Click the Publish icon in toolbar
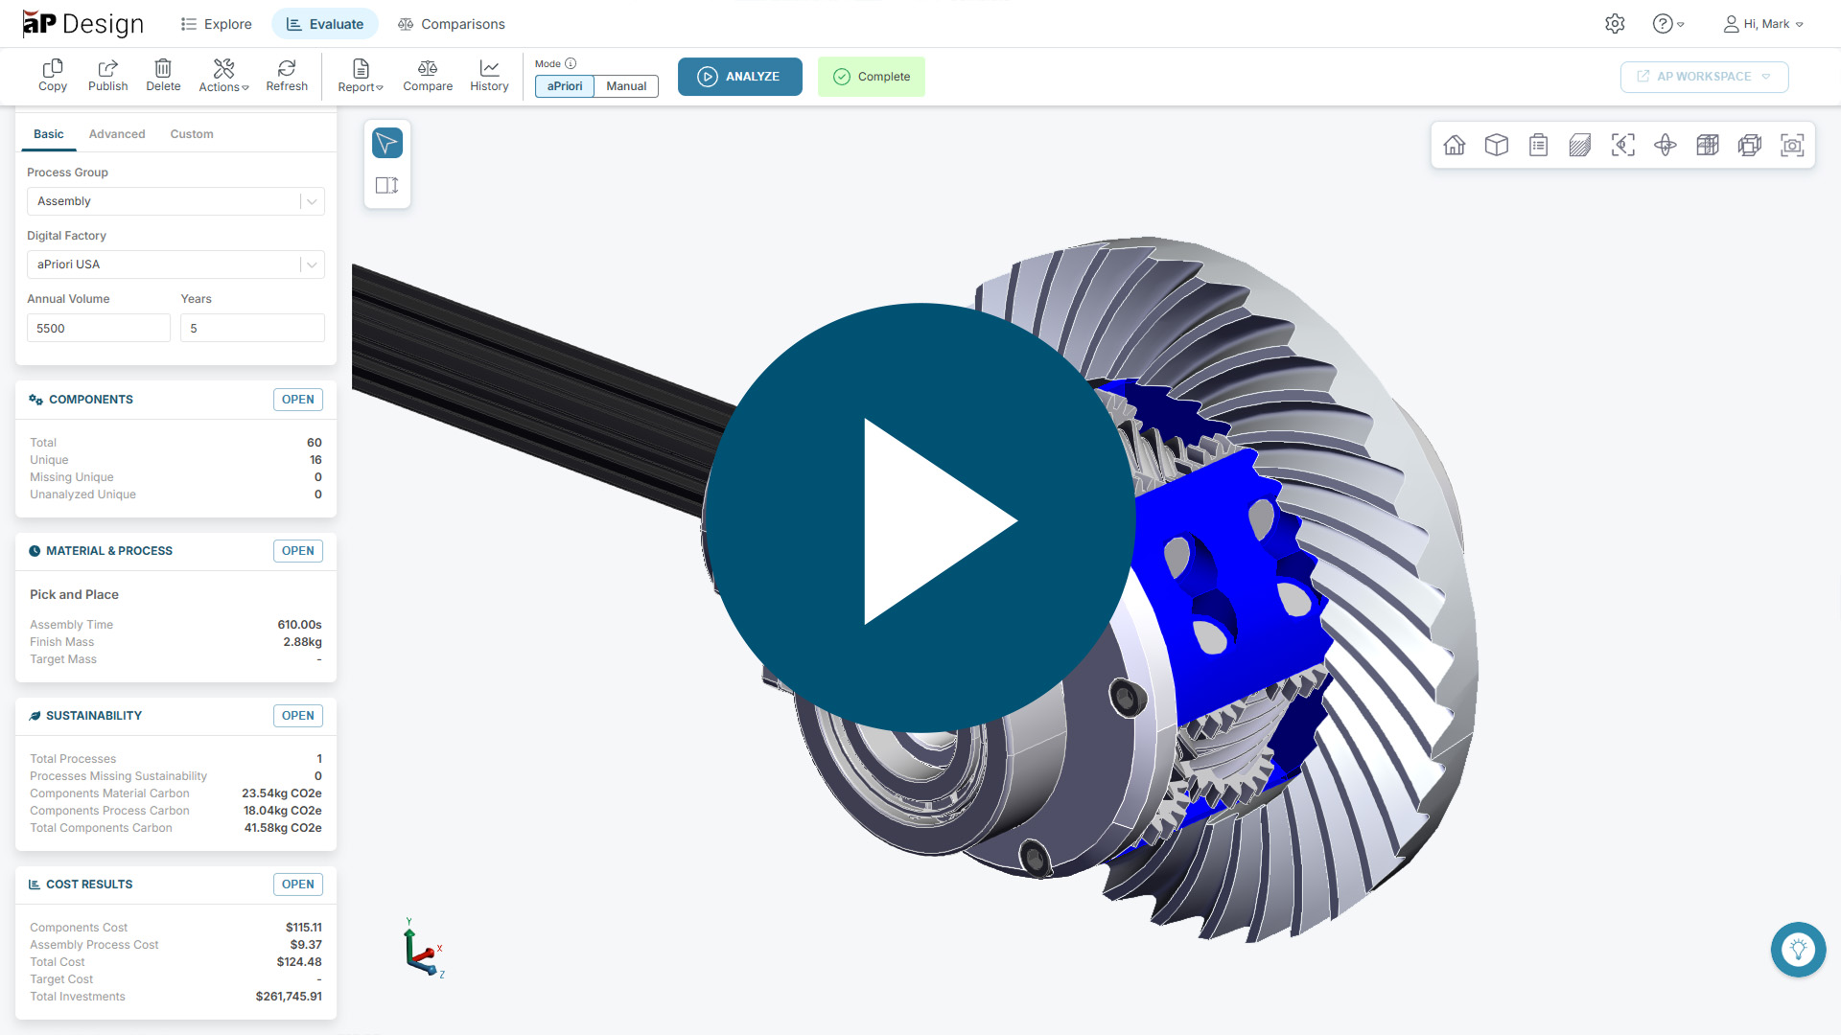This screenshot has width=1841, height=1035. [x=107, y=75]
